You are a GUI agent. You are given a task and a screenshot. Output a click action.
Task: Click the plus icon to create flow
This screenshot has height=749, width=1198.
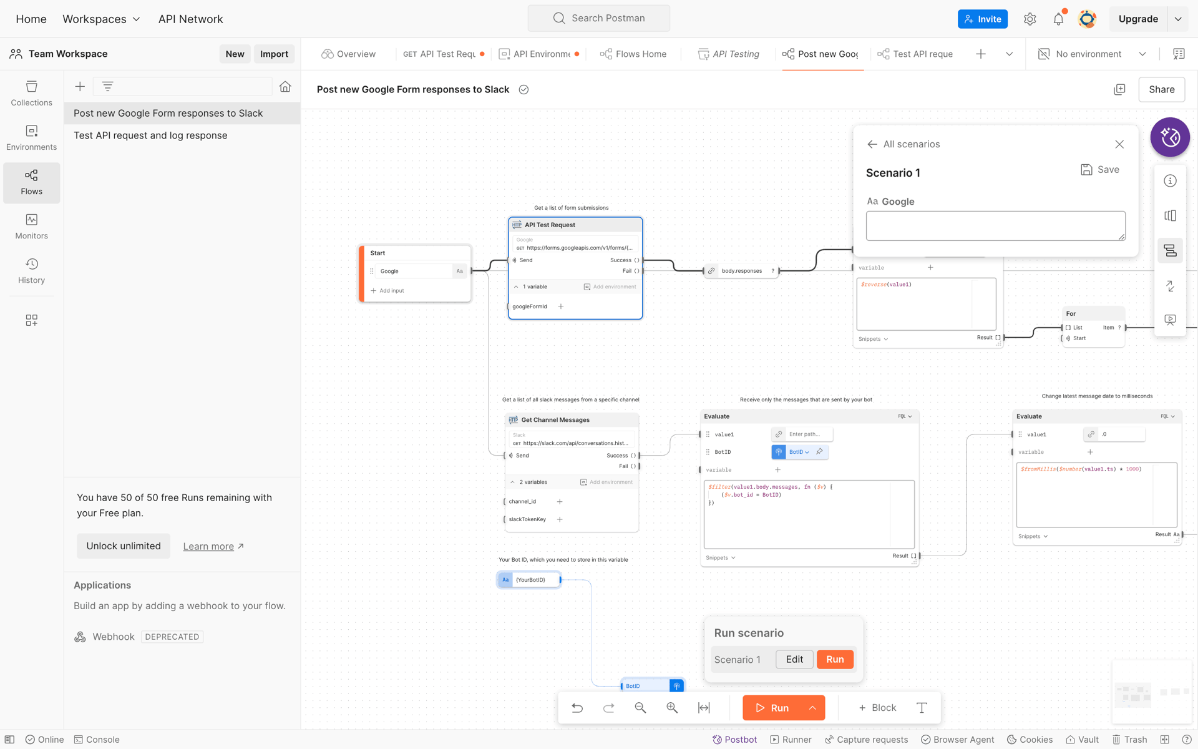click(x=80, y=87)
